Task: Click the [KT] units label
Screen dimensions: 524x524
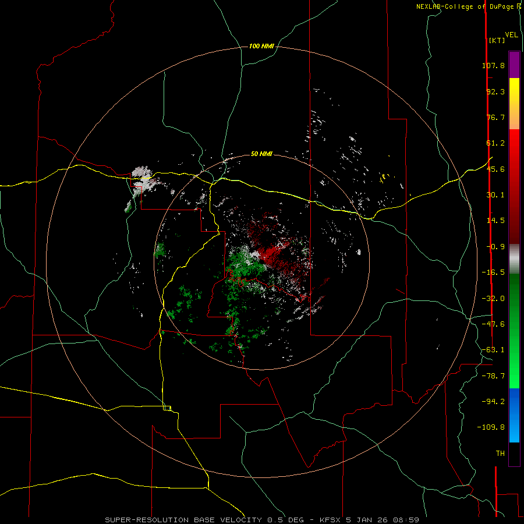Action: (497, 40)
